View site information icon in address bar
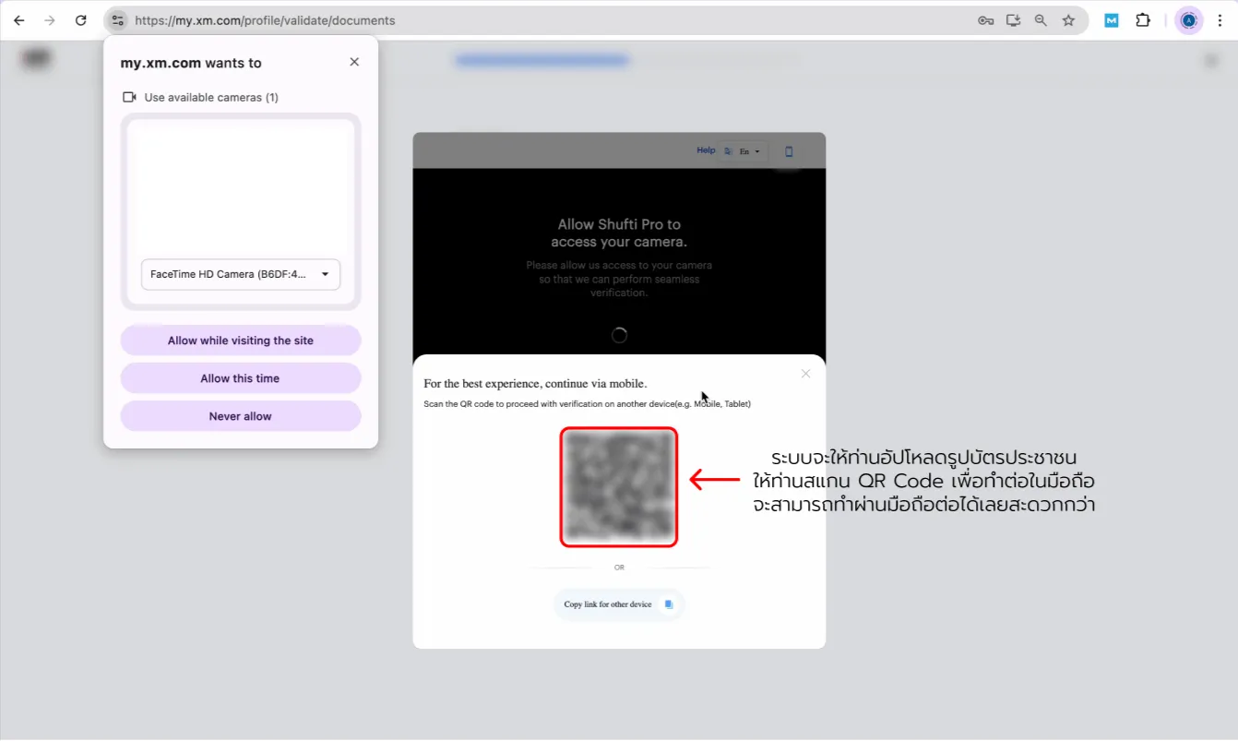The image size is (1238, 741). (x=117, y=20)
